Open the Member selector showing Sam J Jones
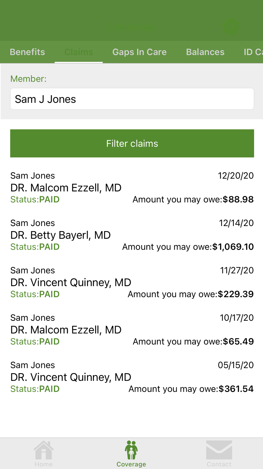Screen dimensions: 263x469 [x=132, y=99]
